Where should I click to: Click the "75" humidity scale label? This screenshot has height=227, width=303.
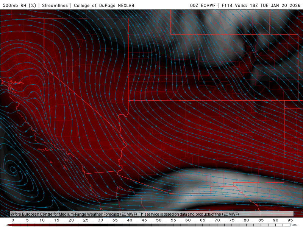click(x=232, y=220)
